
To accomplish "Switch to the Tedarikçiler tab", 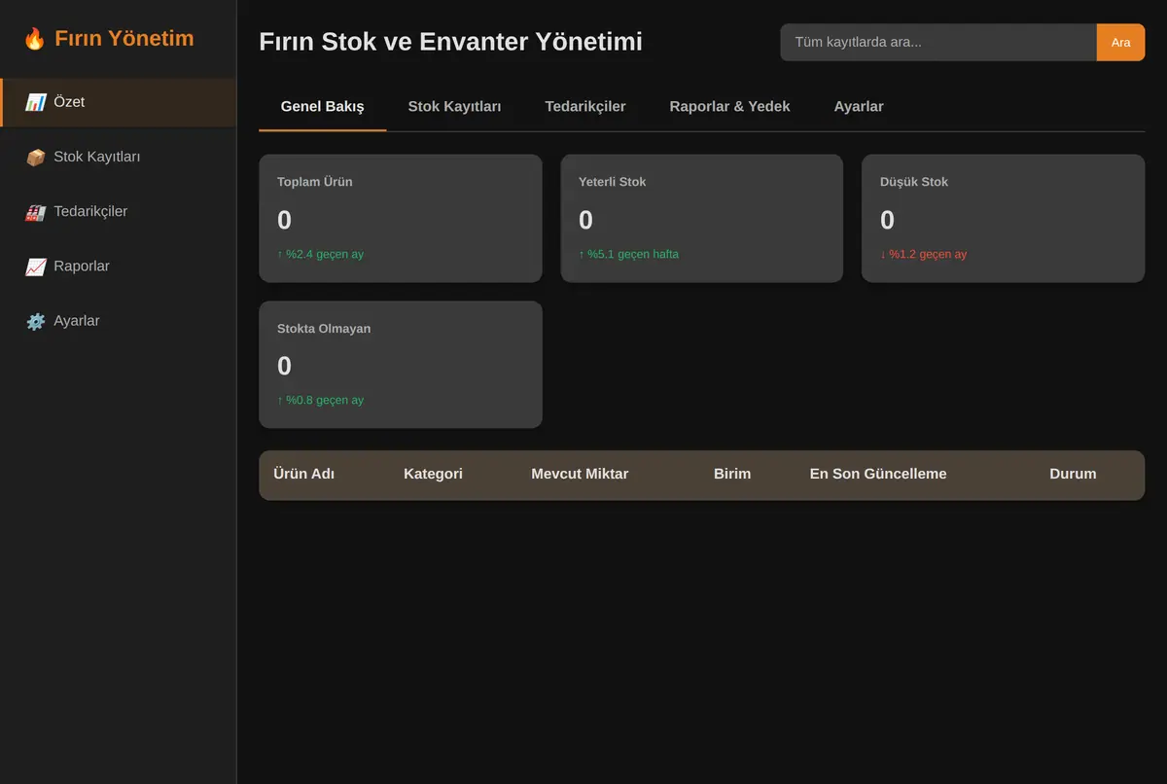I will (x=585, y=106).
